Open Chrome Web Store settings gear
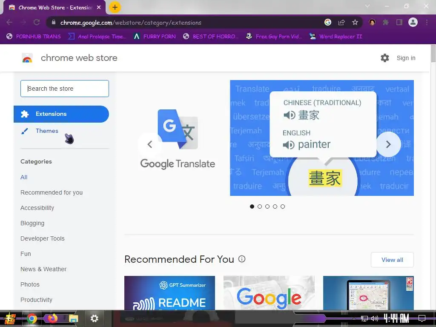 click(x=385, y=58)
